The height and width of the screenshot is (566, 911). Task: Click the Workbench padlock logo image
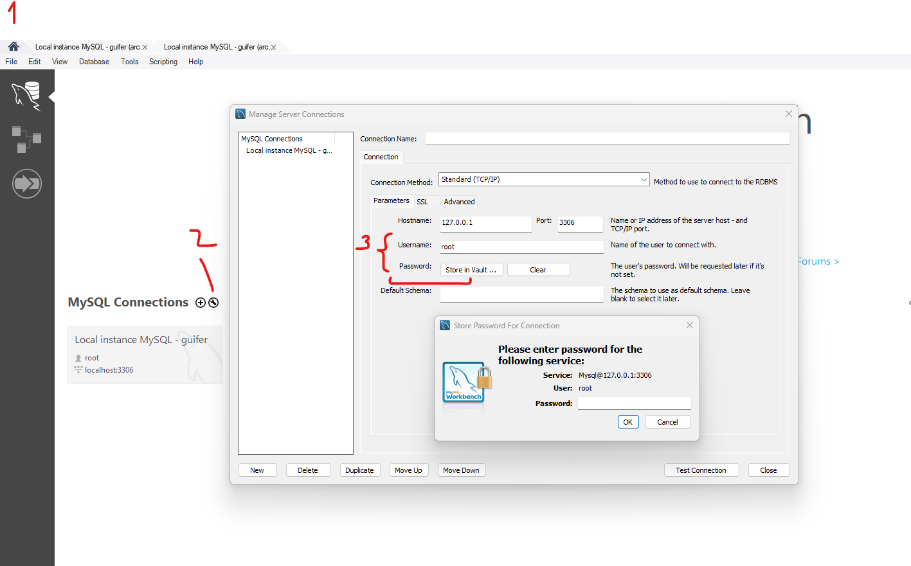pos(467,382)
